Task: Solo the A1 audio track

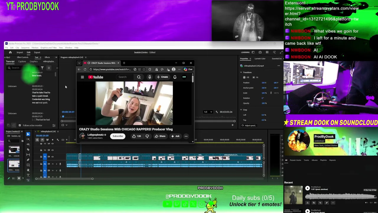Action: coord(56,164)
